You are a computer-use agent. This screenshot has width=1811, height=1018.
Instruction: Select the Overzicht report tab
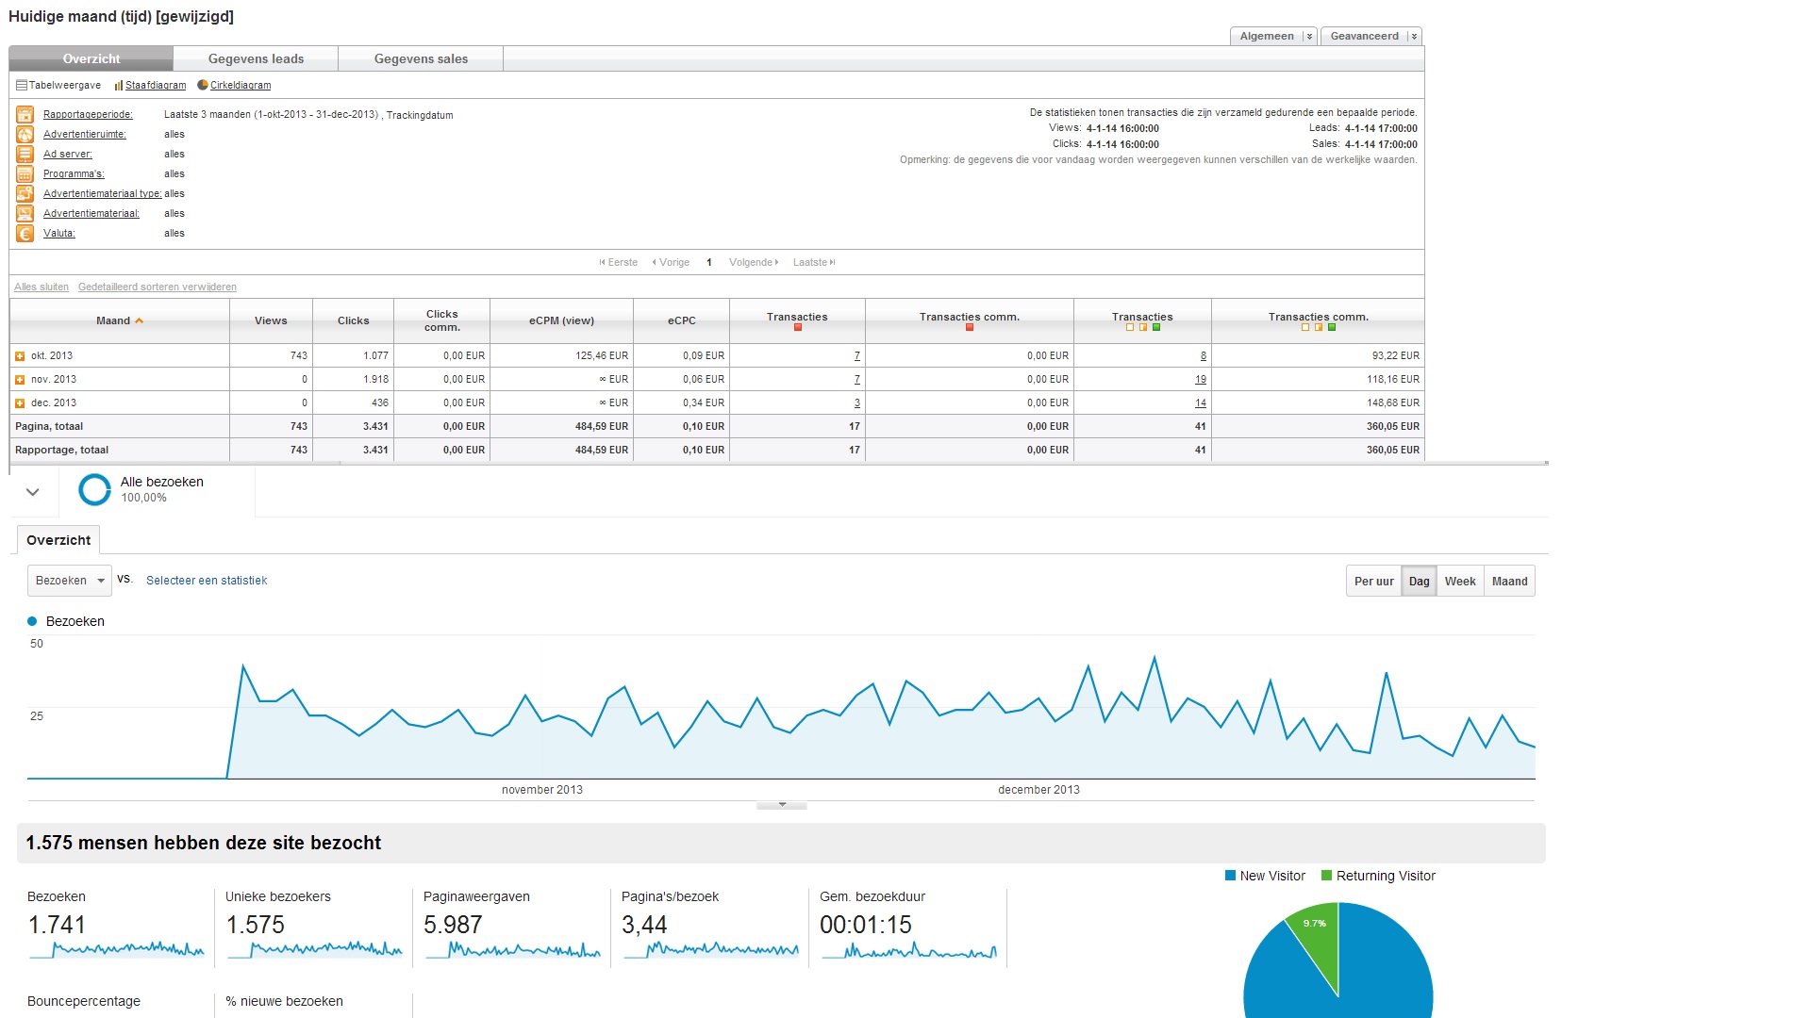pyautogui.click(x=91, y=58)
